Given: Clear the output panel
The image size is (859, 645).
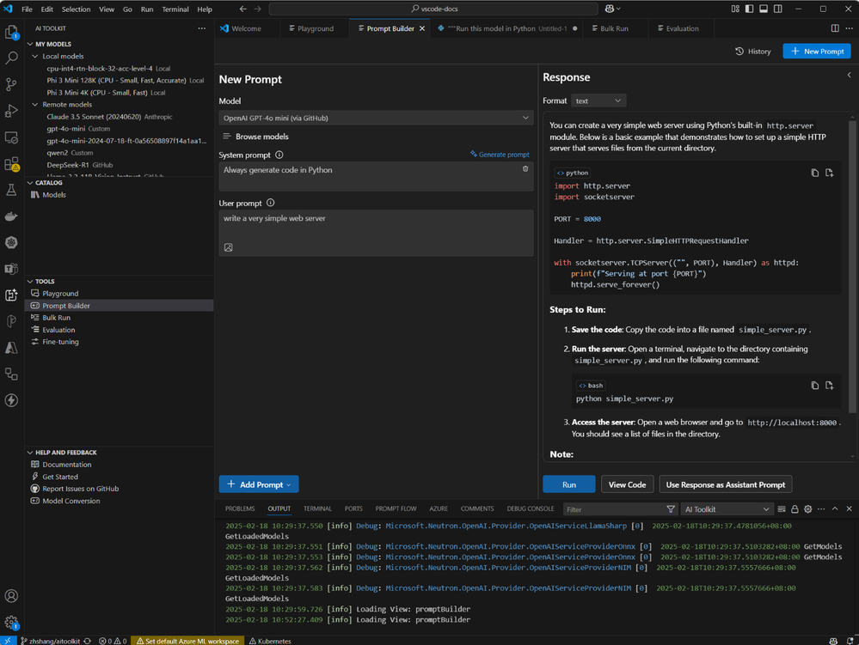Looking at the screenshot, I should (782, 509).
